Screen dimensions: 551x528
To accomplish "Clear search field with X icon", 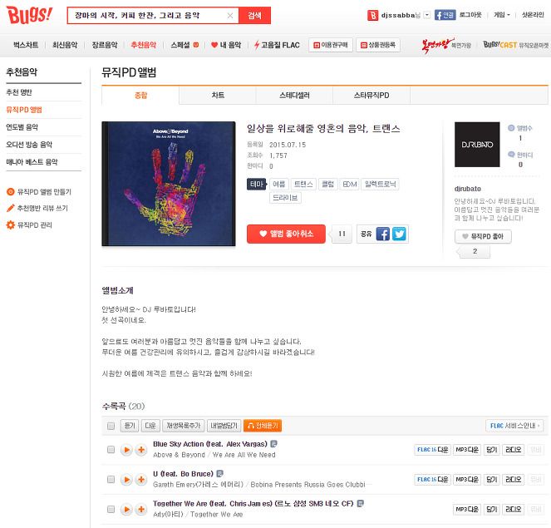I will tap(230, 16).
